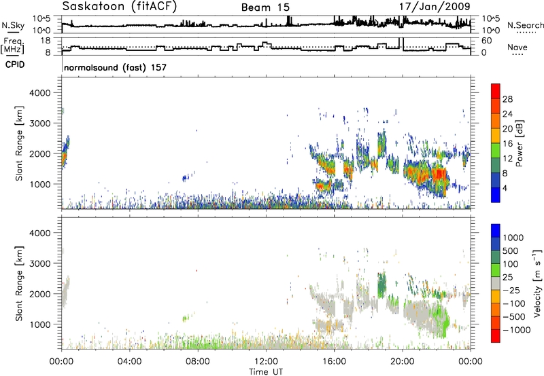
Task: Click the "4" label on the power scale
Action: tap(505, 188)
